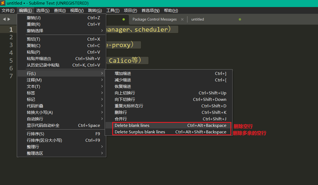Expand the 转换大小写(A) submenu
The image size is (318, 185).
tap(62, 112)
